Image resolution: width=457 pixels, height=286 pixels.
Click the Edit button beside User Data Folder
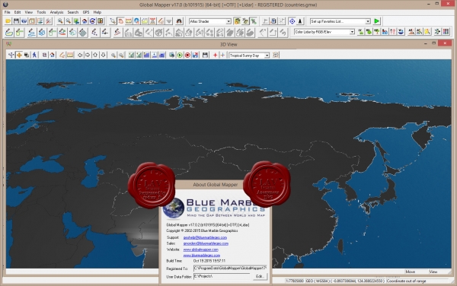pyautogui.click(x=260, y=276)
